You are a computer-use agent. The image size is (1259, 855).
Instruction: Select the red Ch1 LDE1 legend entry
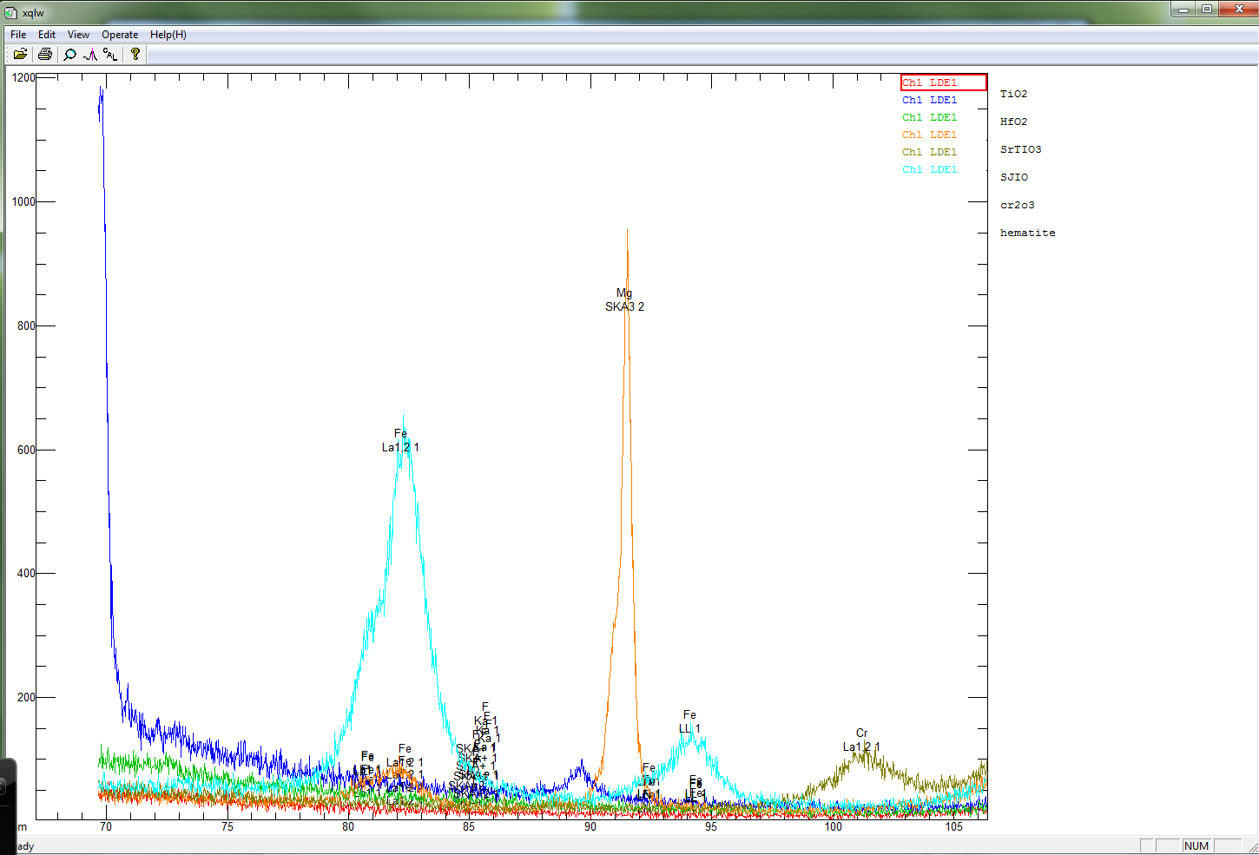[x=929, y=82]
